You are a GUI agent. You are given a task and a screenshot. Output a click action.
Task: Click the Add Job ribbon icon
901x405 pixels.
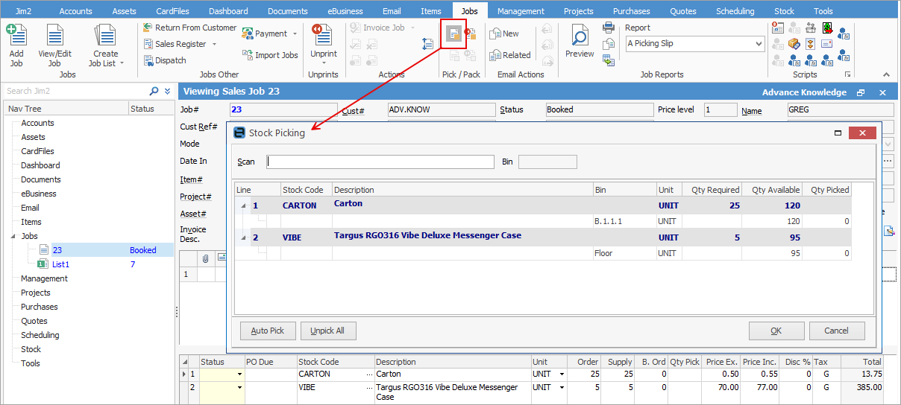coord(16,35)
